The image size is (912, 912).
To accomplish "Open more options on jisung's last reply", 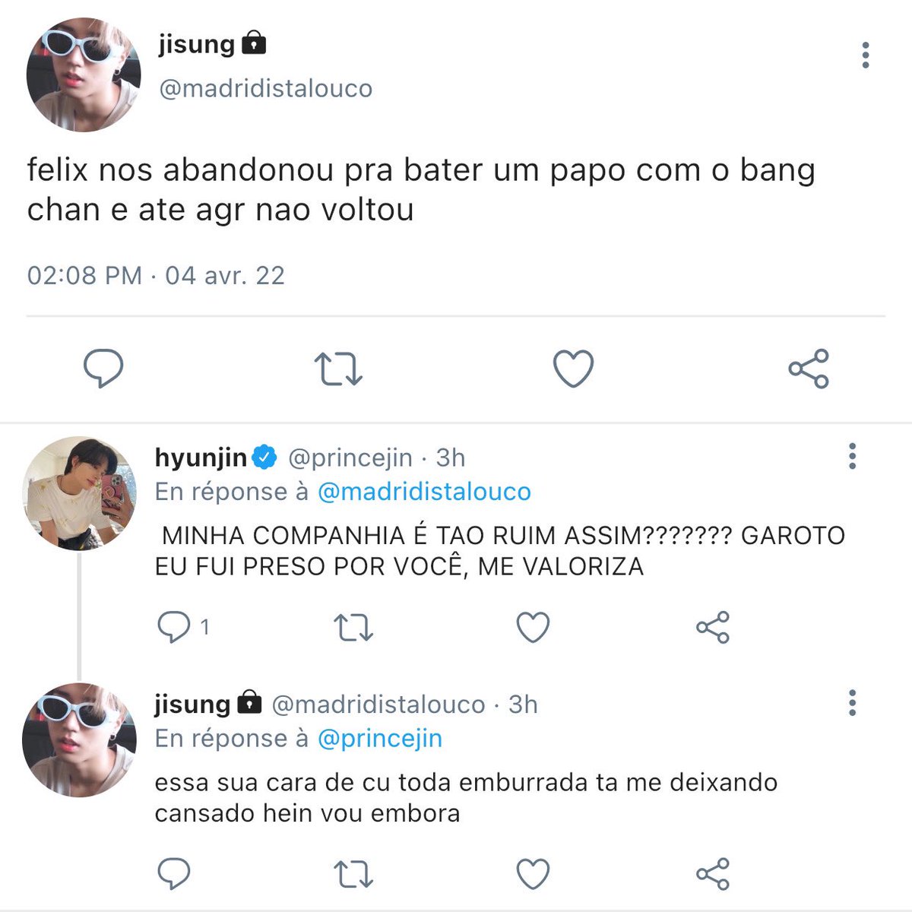I will click(x=852, y=703).
